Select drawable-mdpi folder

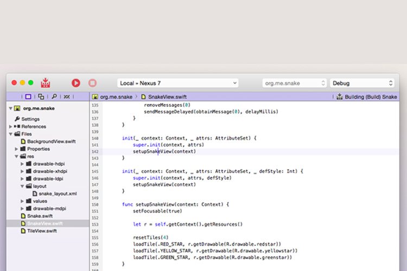click(x=49, y=209)
